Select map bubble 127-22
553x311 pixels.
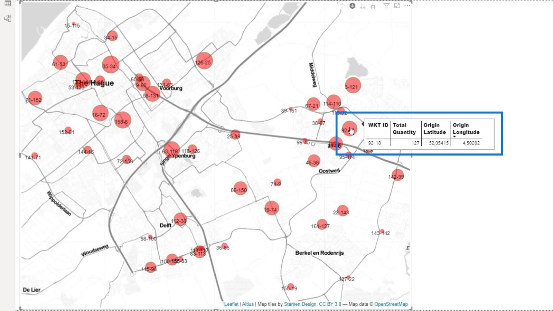click(348, 277)
